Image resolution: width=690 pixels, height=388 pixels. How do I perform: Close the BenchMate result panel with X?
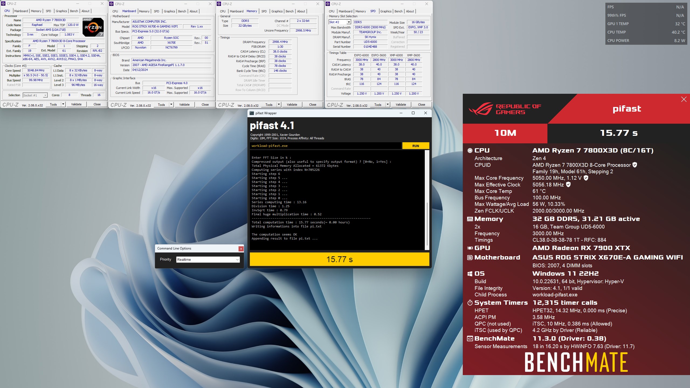[684, 99]
